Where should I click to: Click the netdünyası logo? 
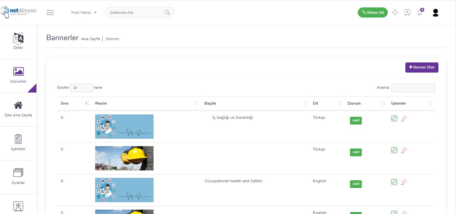[x=19, y=12]
